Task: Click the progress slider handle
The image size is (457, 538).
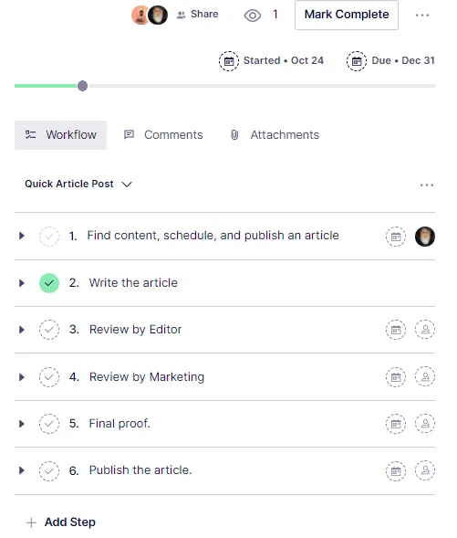Action: coord(82,86)
